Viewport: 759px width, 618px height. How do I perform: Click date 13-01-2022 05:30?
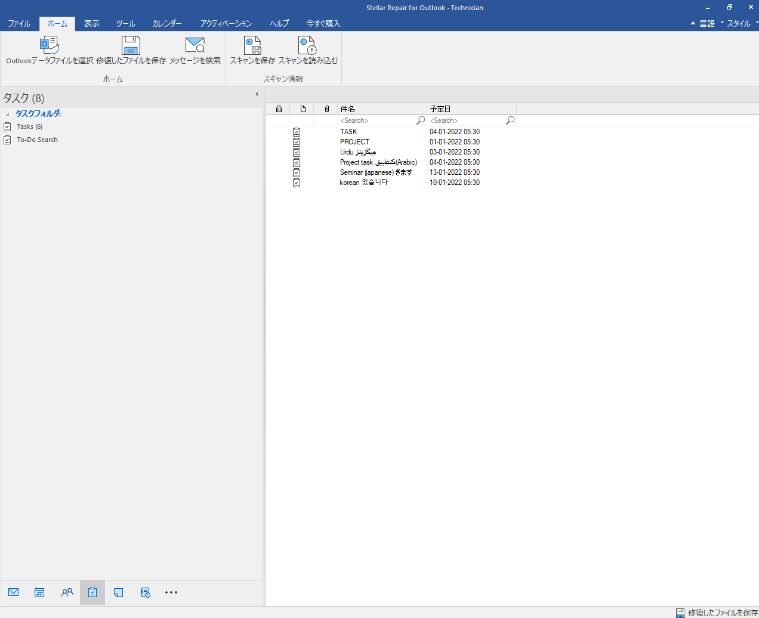point(455,172)
